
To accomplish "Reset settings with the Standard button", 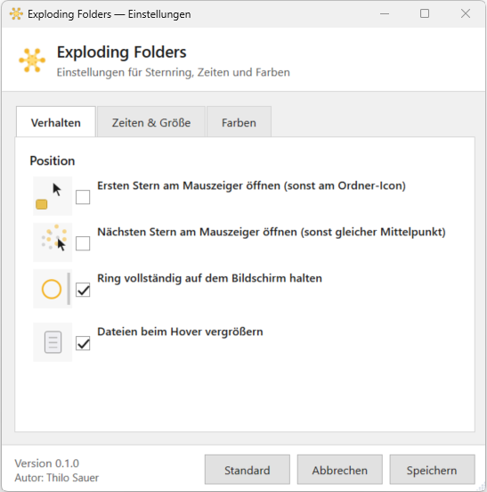I will pyautogui.click(x=248, y=470).
